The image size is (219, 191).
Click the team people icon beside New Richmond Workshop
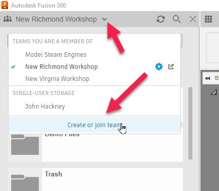point(8,19)
